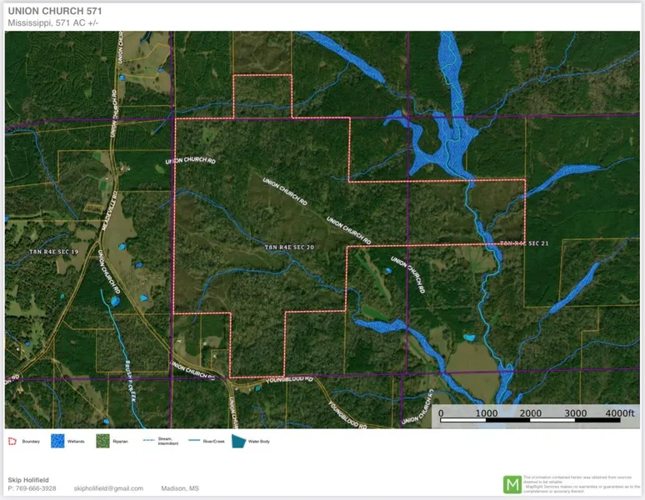Viewport: 645px width, 500px height.
Task: Click the green MapRight M logo
Action: coord(512,484)
